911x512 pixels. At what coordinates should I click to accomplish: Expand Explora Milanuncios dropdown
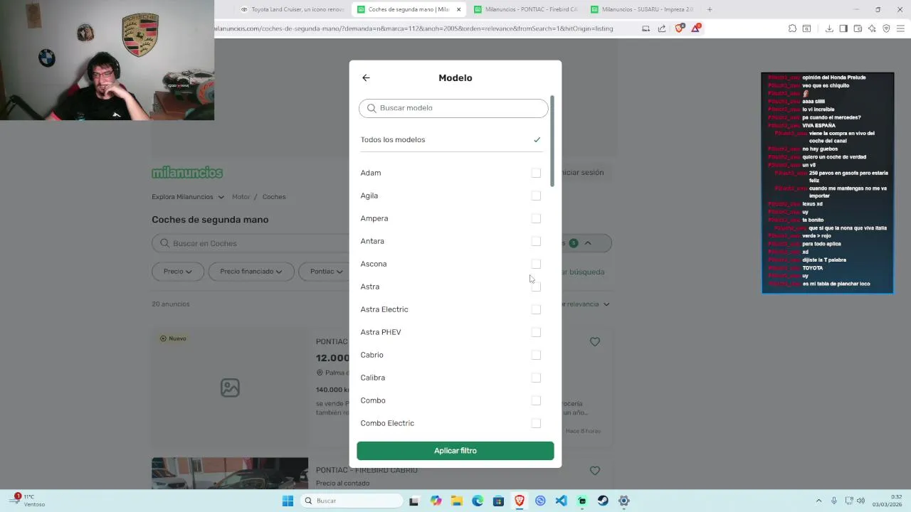[188, 197]
